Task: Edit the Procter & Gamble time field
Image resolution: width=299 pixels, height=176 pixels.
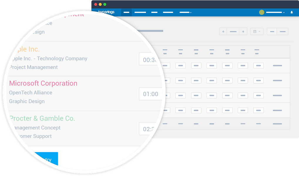Action: pyautogui.click(x=147, y=129)
